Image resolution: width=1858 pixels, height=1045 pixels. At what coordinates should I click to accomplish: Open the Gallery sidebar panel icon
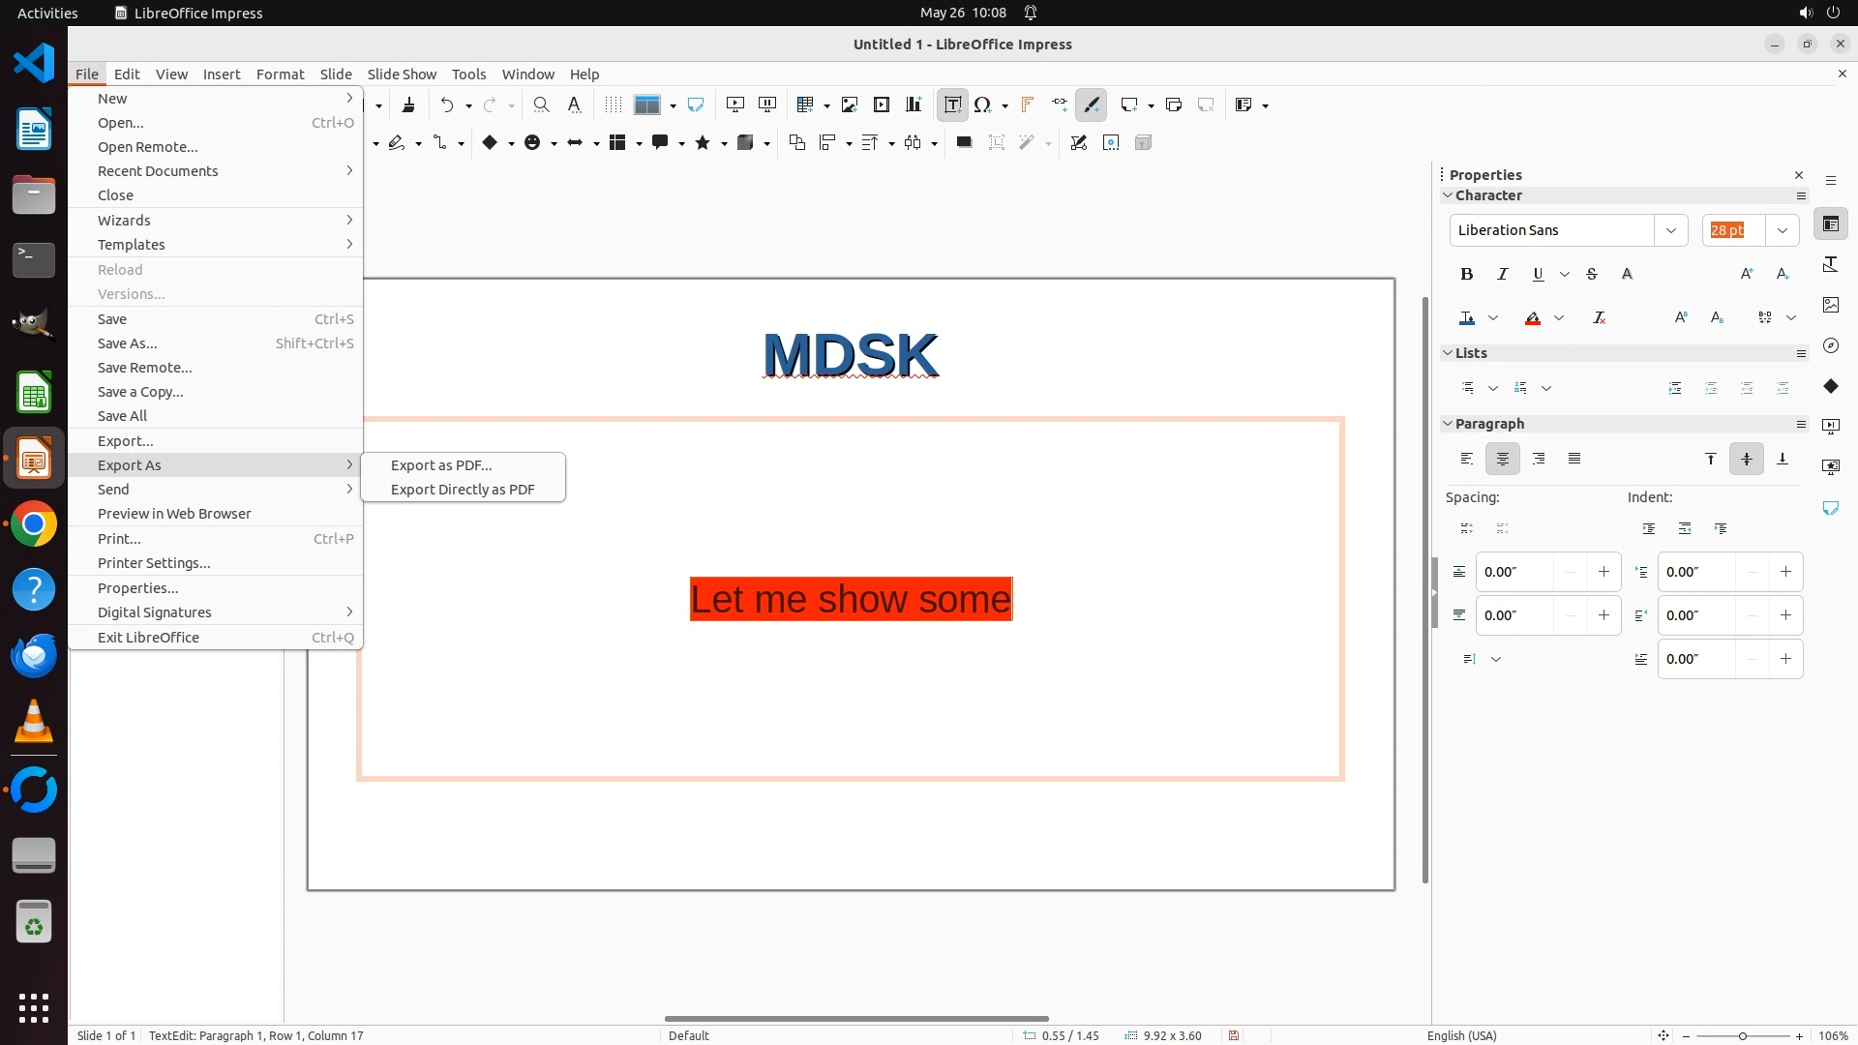pos(1830,305)
